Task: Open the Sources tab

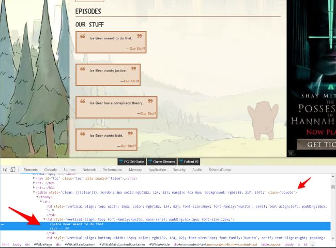Action: click(x=69, y=170)
